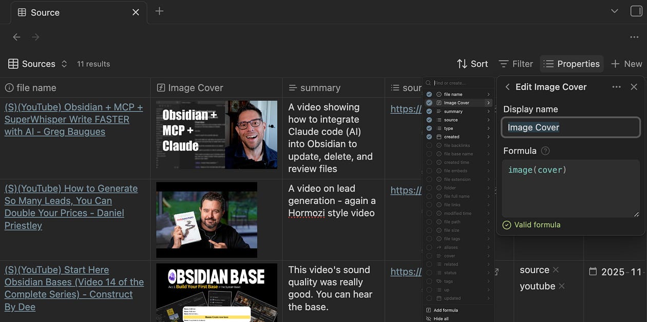Screen dimensions: 647x322
Task: Expand the created time property chevron
Action: coord(488,162)
